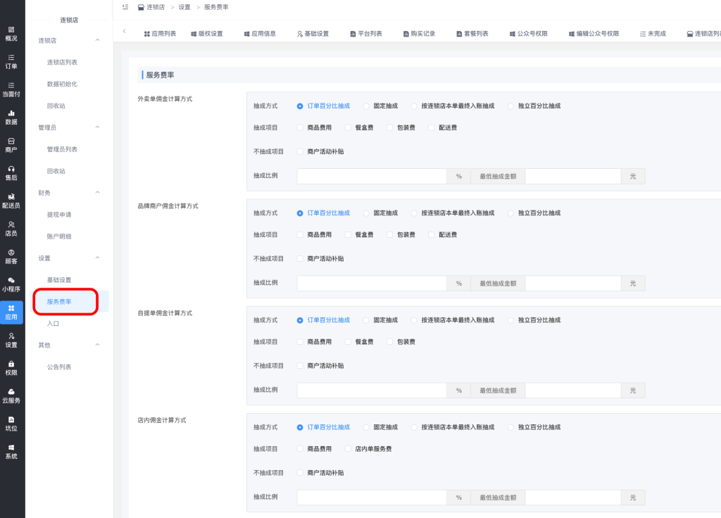Switch to the 平台列表 tab

(365, 34)
